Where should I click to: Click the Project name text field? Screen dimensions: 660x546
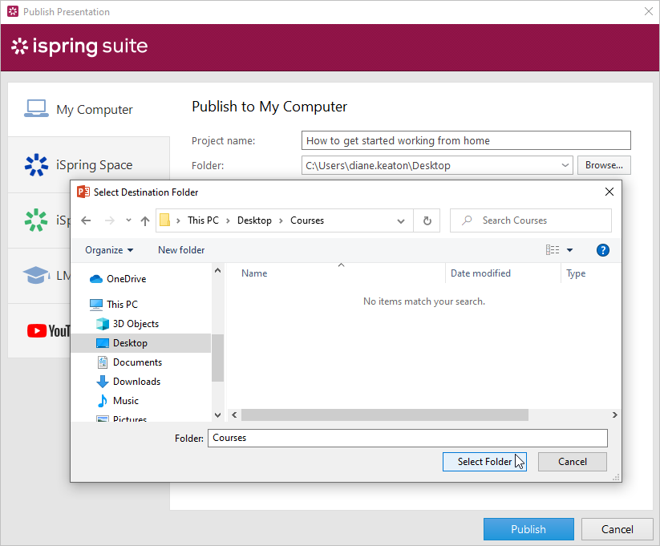(466, 140)
